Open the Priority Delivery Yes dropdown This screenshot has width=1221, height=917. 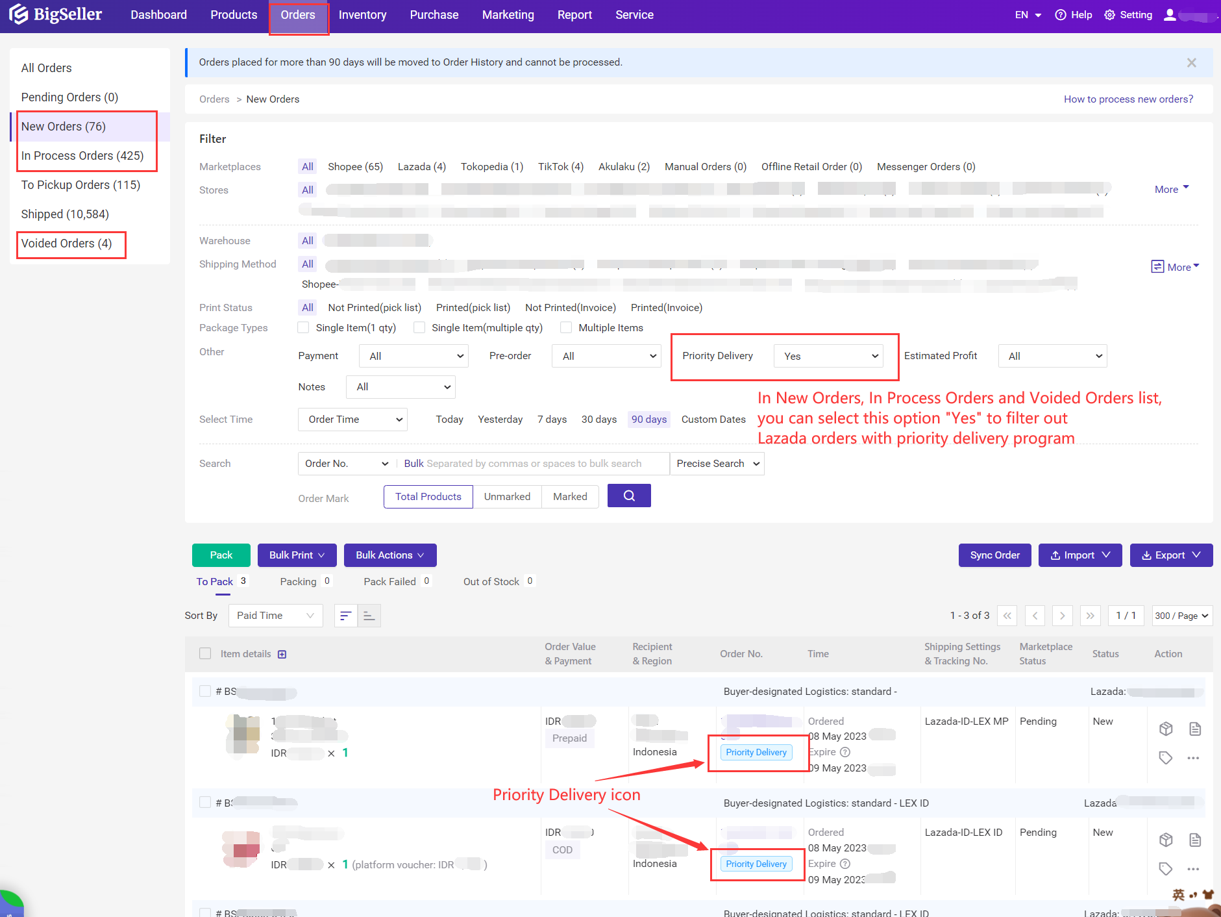point(828,356)
